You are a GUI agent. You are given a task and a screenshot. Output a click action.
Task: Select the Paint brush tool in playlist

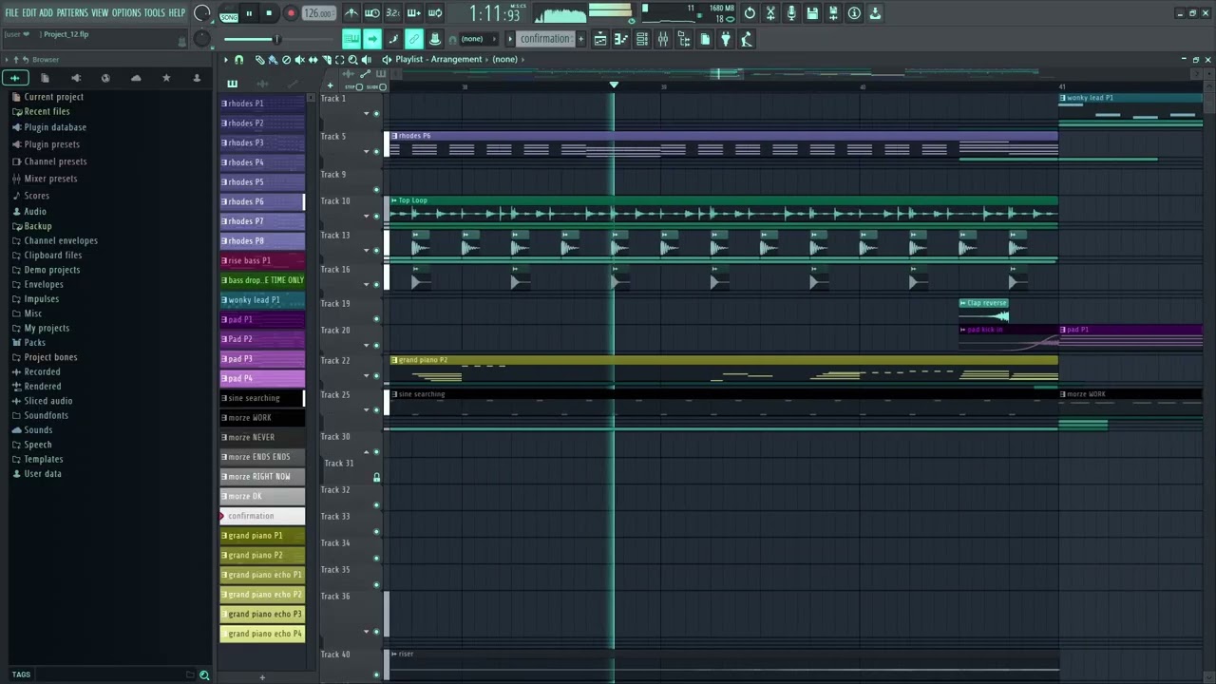[x=273, y=60]
